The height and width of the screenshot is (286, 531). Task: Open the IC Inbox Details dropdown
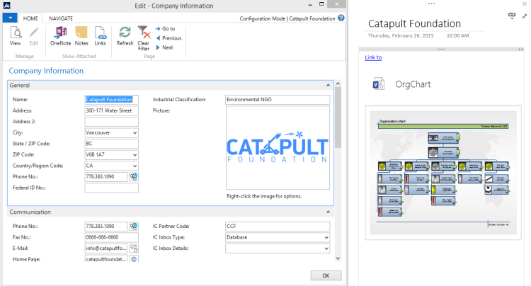(326, 248)
